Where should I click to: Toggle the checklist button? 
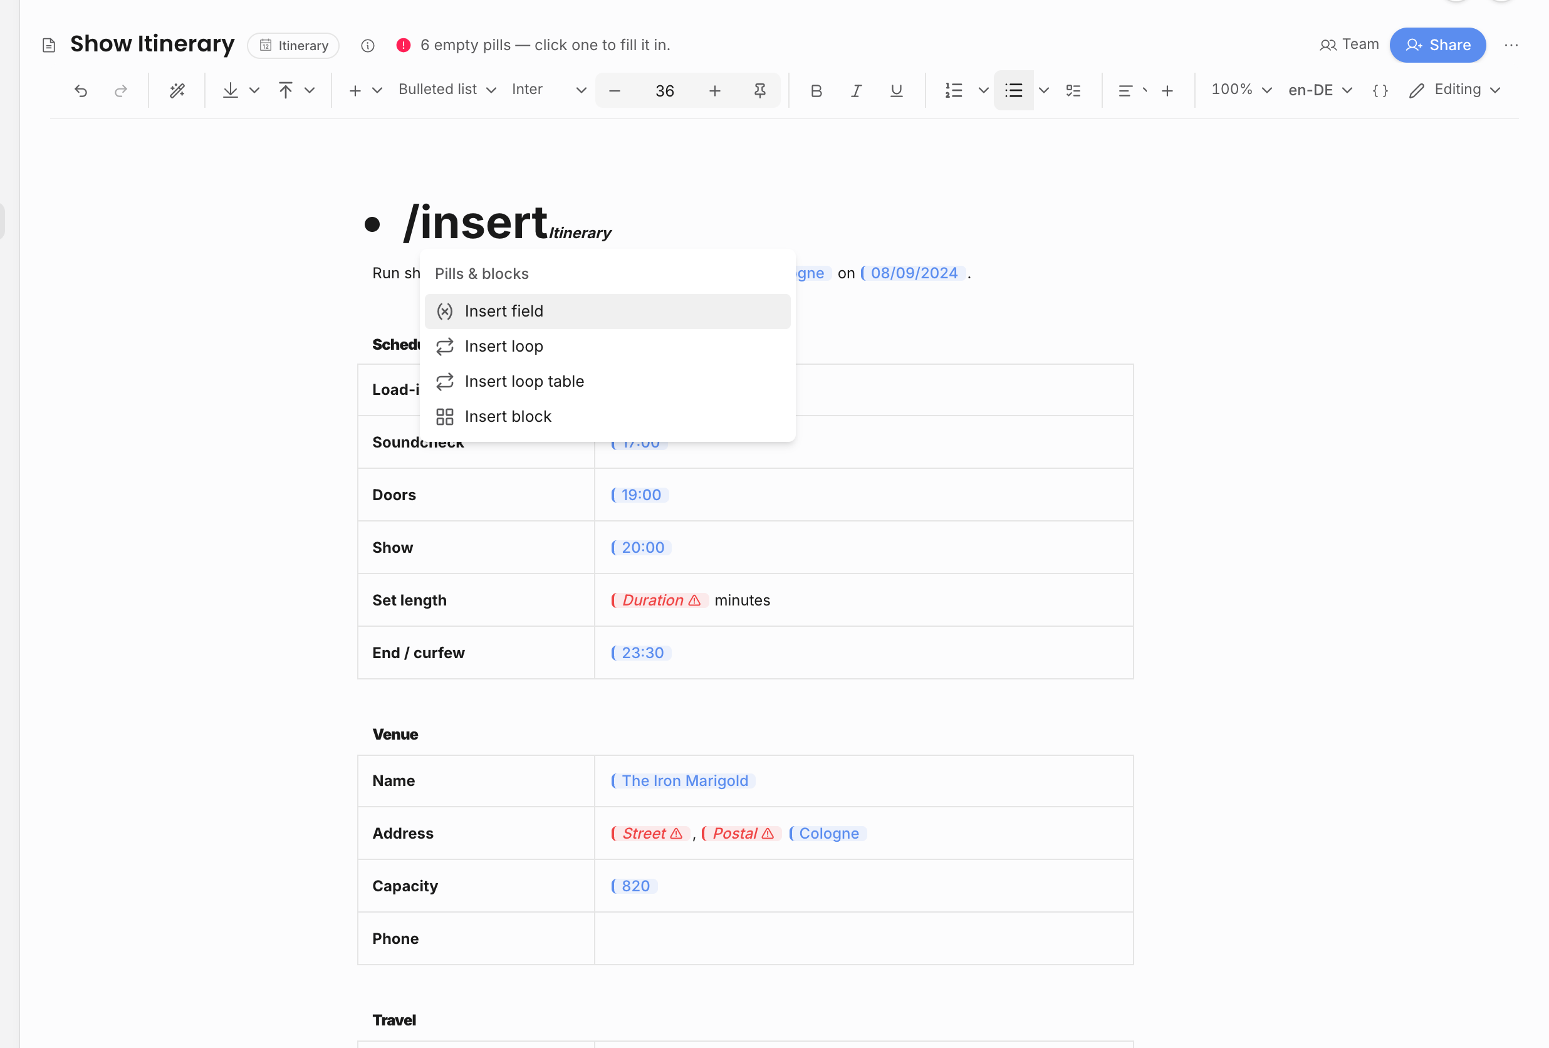coord(1073,90)
